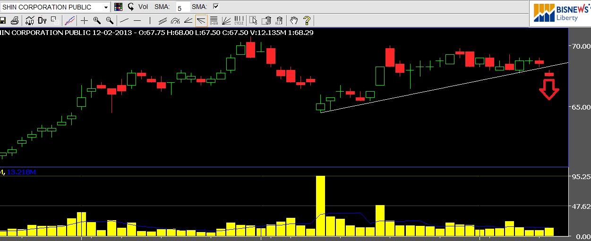The height and width of the screenshot is (241, 591).
Task: Click the tallest yellow volume bar
Action: coord(320,206)
